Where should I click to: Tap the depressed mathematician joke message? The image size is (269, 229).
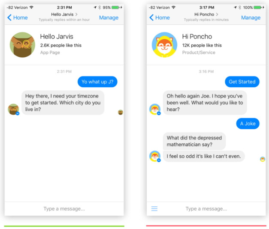(x=194, y=141)
